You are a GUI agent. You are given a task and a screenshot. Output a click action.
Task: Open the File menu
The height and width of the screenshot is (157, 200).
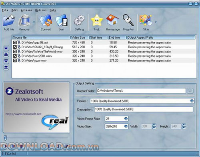pyautogui.click(x=5, y=10)
